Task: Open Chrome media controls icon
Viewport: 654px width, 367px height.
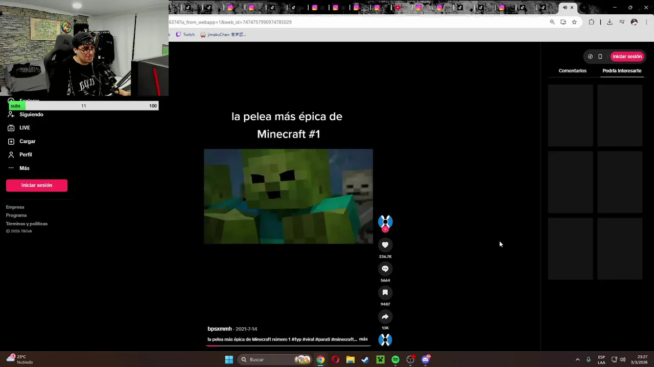Action: click(622, 22)
